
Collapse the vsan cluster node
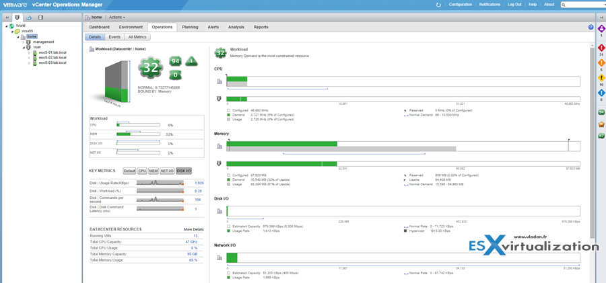[23, 47]
